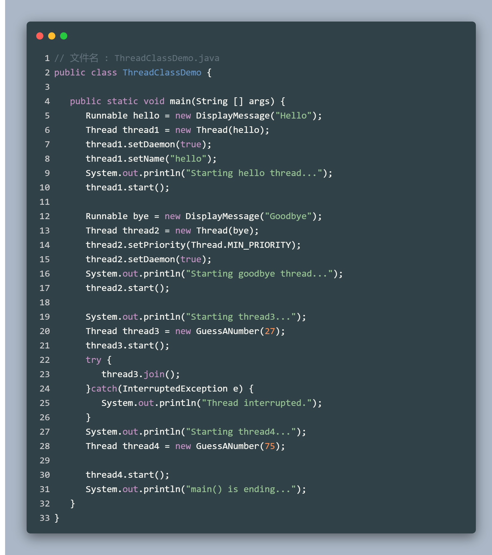
Task: Click string "Starting thread4..." on line 27
Action: 241,432
